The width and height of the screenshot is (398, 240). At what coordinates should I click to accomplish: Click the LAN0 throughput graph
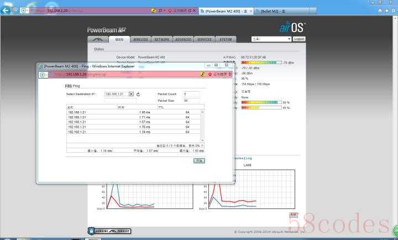click(252, 189)
